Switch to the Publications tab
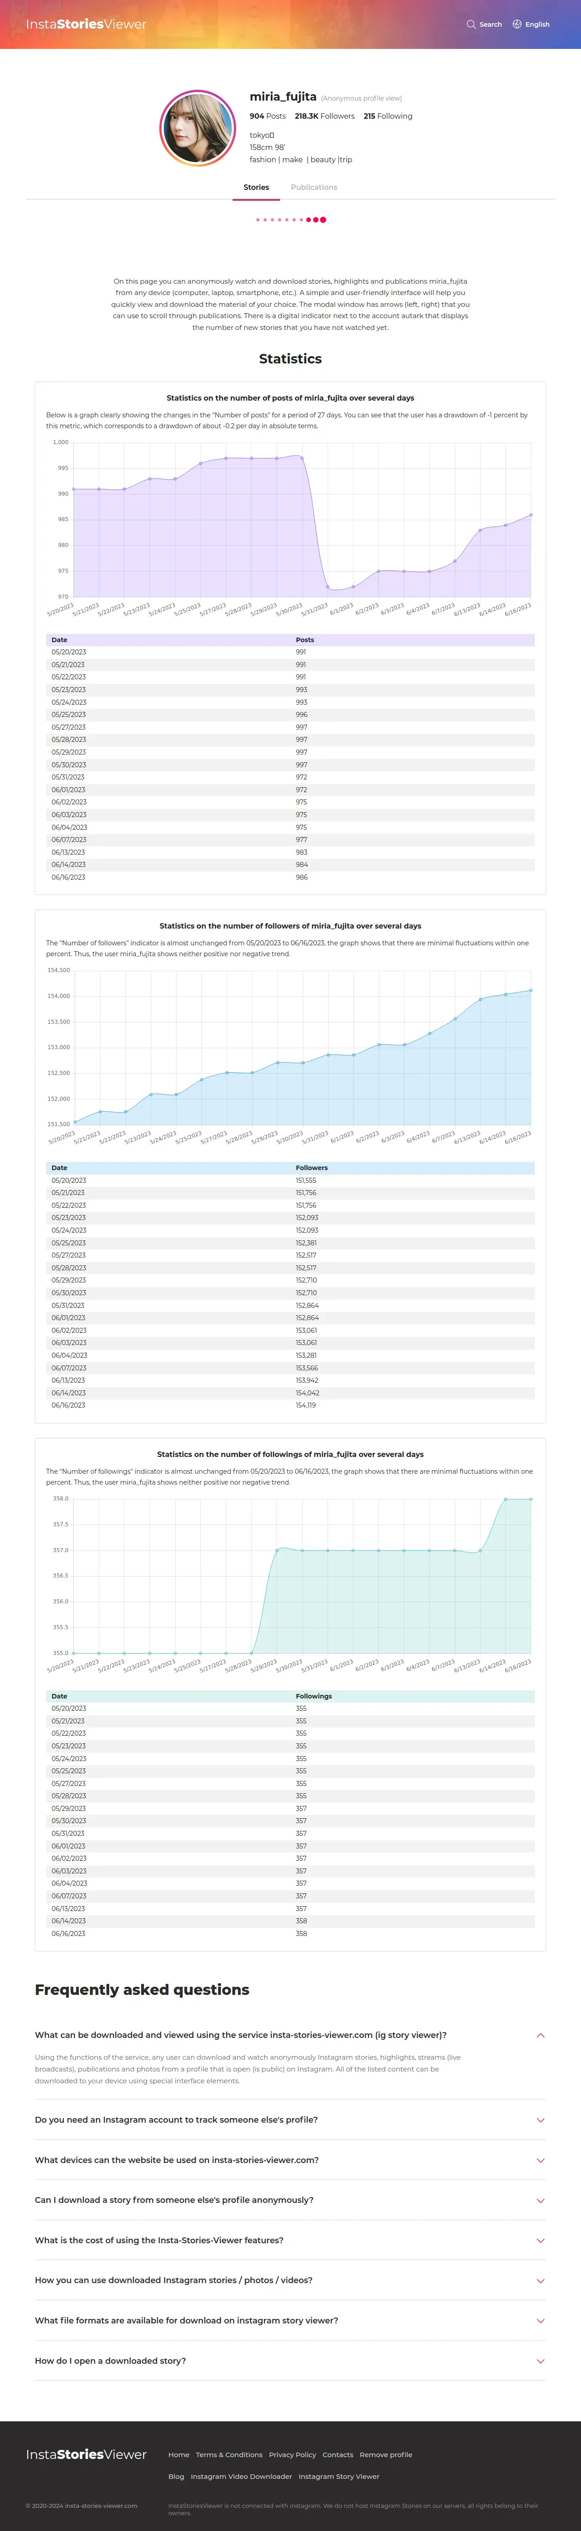The width and height of the screenshot is (581, 2531). tap(314, 187)
